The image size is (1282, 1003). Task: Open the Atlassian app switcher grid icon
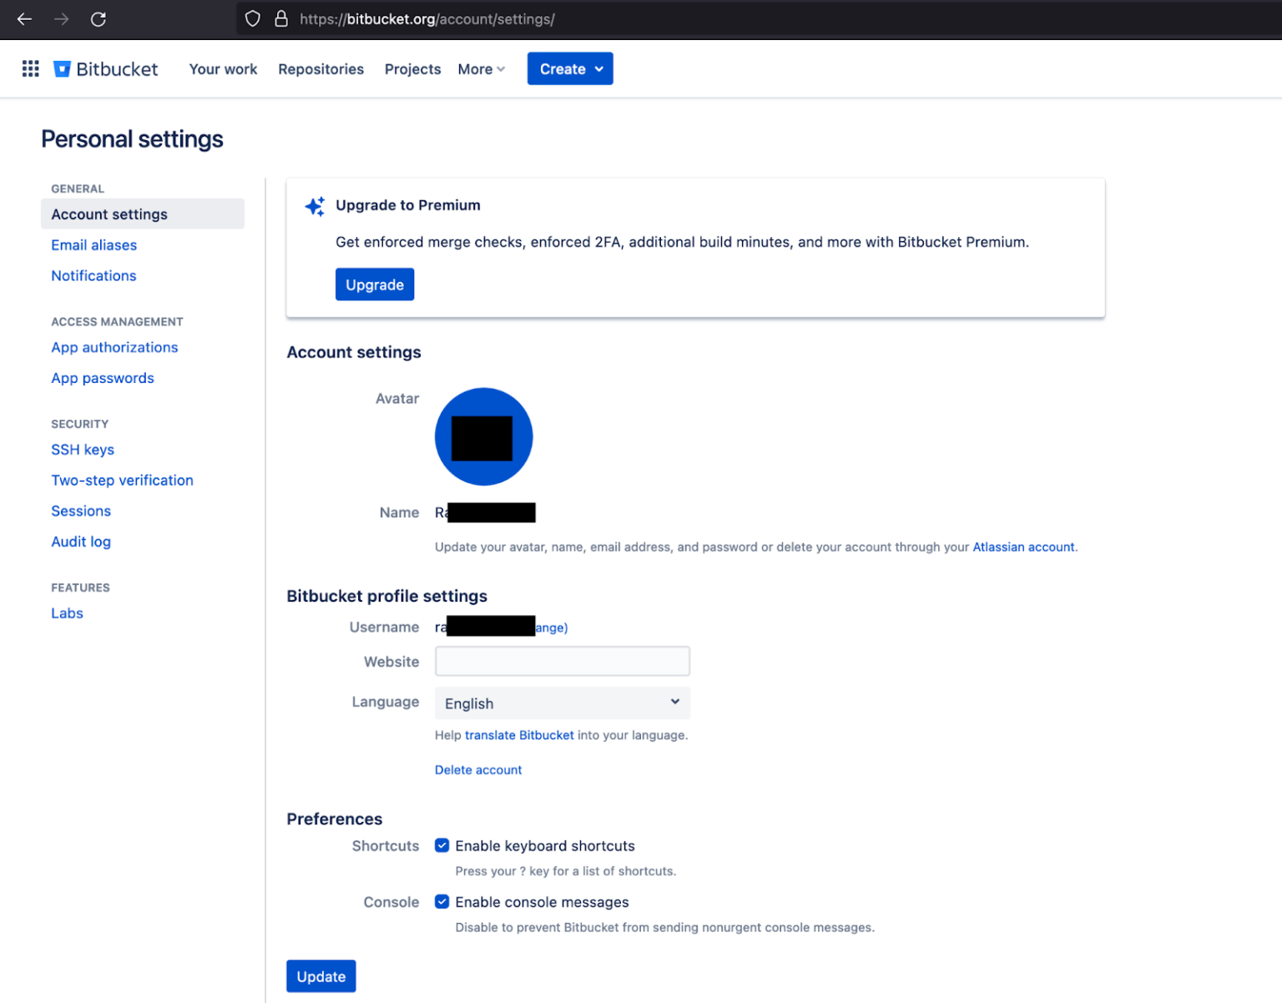(x=30, y=68)
